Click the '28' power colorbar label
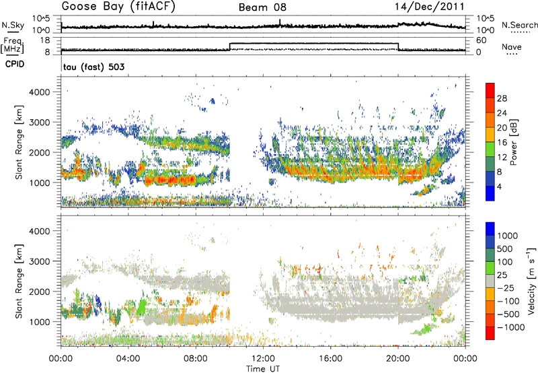The height and width of the screenshot is (373, 538). click(502, 98)
